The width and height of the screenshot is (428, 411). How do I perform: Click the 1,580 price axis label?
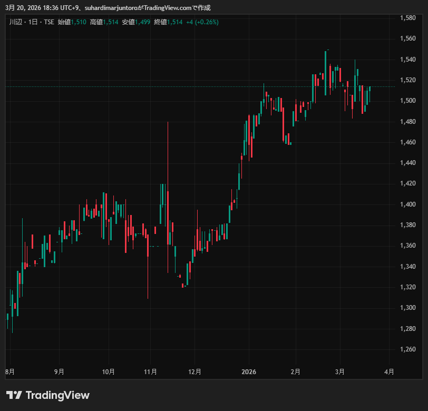[408, 18]
